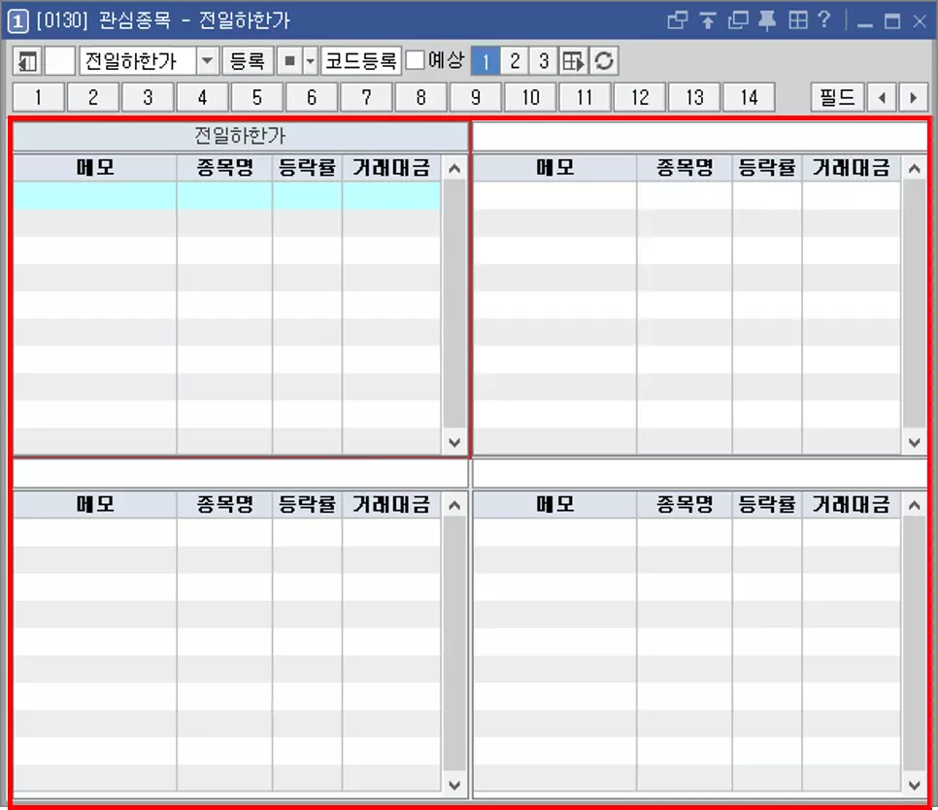Image resolution: width=938 pixels, height=810 pixels.
Task: Expand the arrow beside the square icon
Action: tap(310, 61)
